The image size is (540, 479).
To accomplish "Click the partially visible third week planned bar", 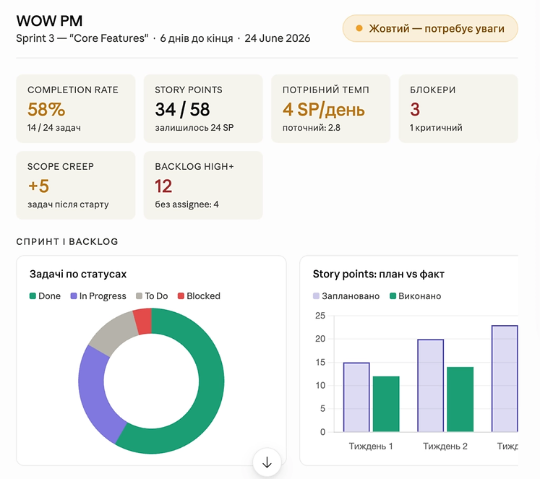I will pyautogui.click(x=505, y=379).
